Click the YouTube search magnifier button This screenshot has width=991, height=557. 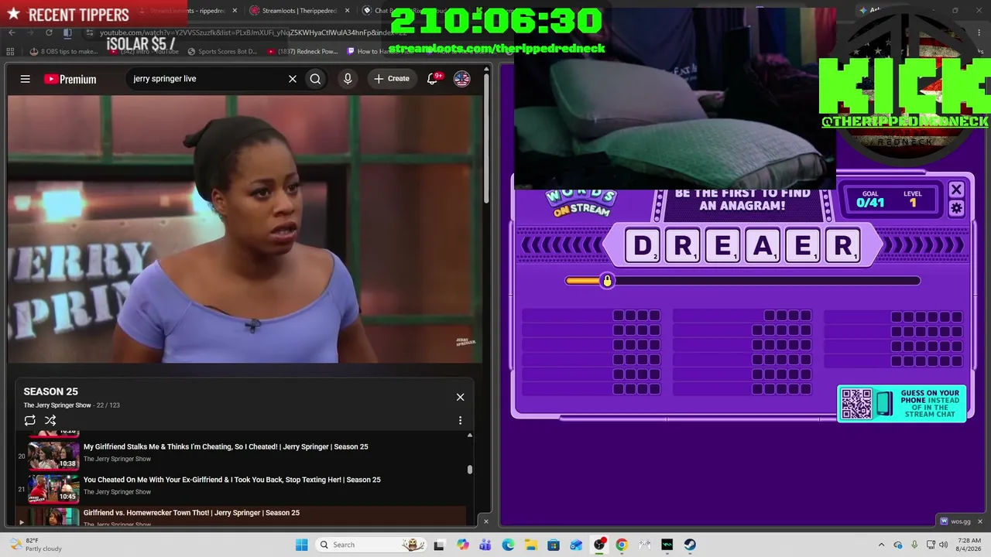pos(315,79)
